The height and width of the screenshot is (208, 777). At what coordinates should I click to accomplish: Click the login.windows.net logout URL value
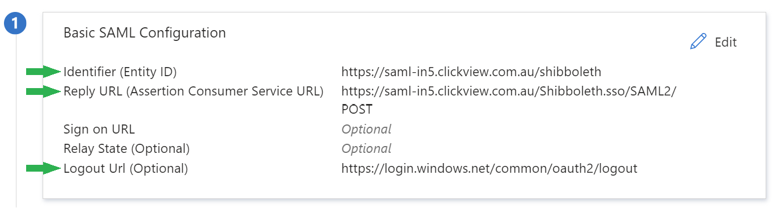click(x=490, y=168)
